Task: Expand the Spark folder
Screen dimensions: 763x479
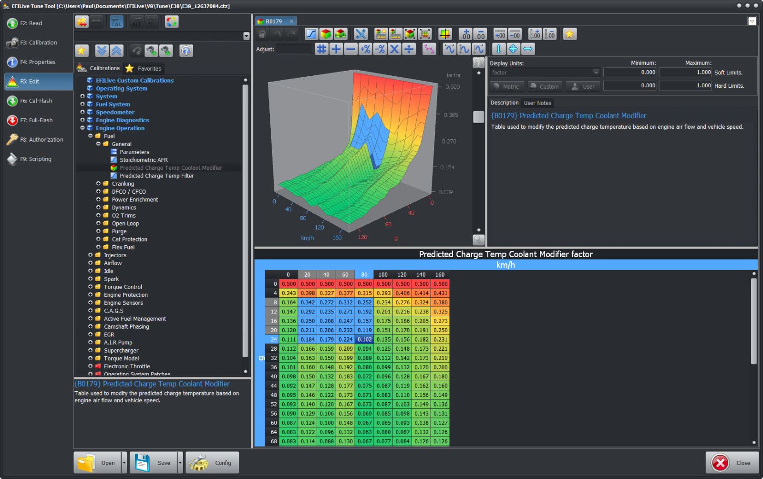Action: (91, 279)
